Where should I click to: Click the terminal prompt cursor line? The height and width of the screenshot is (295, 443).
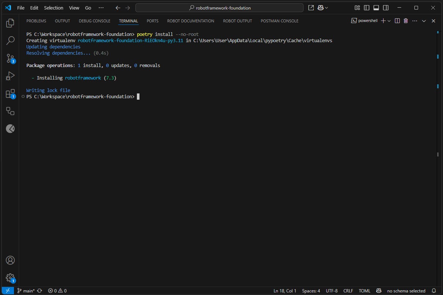point(83,96)
